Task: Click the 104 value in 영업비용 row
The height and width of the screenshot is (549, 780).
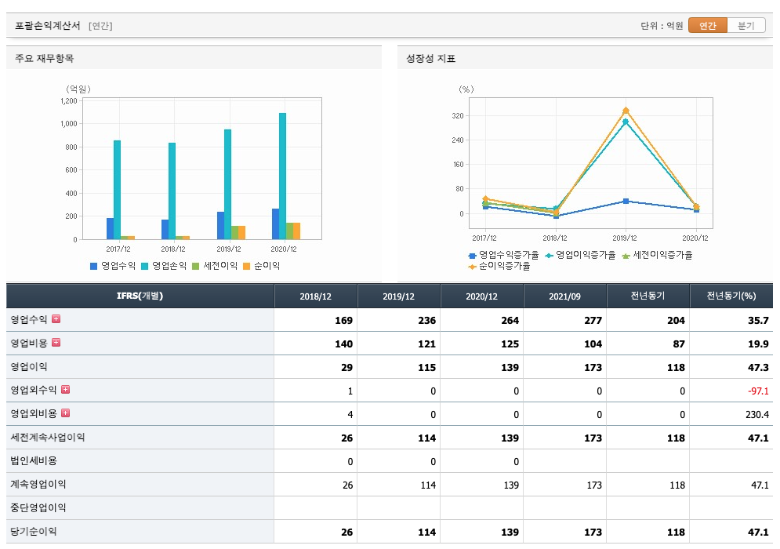Action: coord(593,344)
